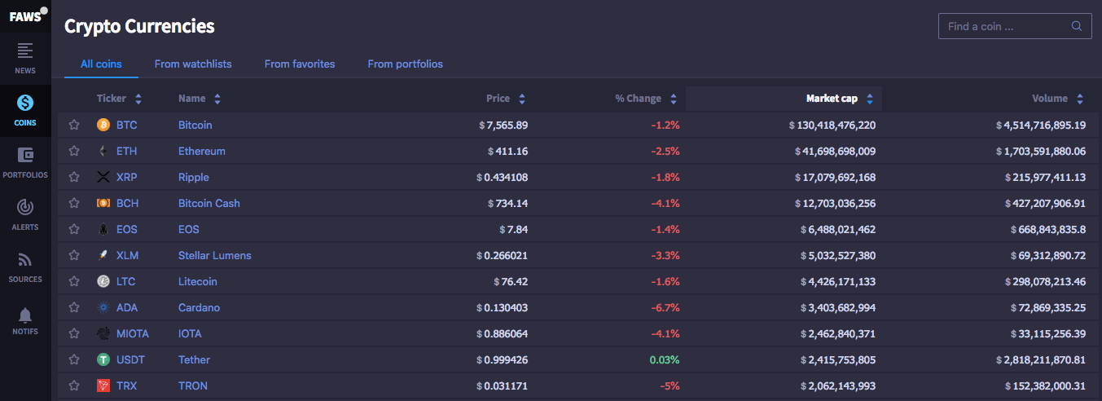Sort table by Ticker column
This screenshot has height=401, width=1102.
[x=119, y=99]
